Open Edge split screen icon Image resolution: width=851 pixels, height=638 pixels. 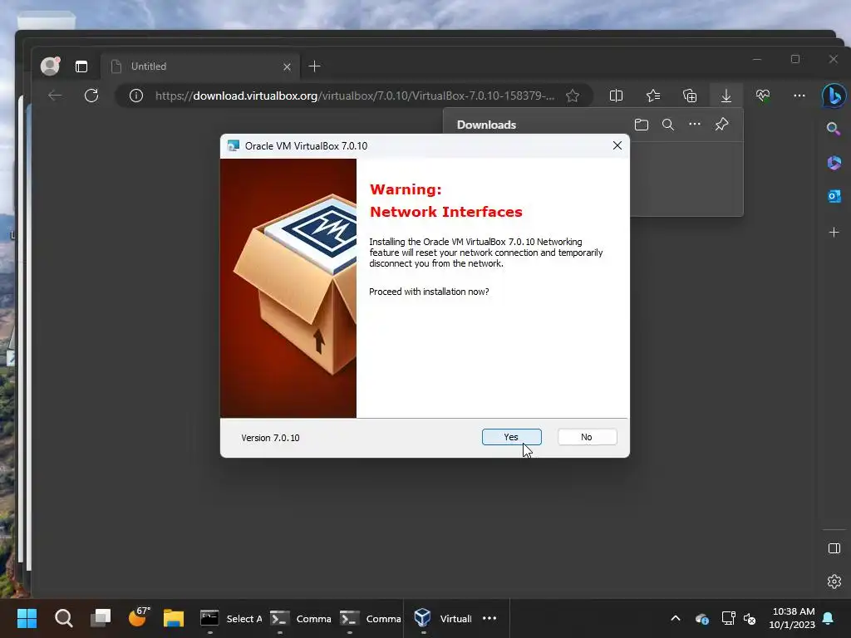pyautogui.click(x=616, y=96)
